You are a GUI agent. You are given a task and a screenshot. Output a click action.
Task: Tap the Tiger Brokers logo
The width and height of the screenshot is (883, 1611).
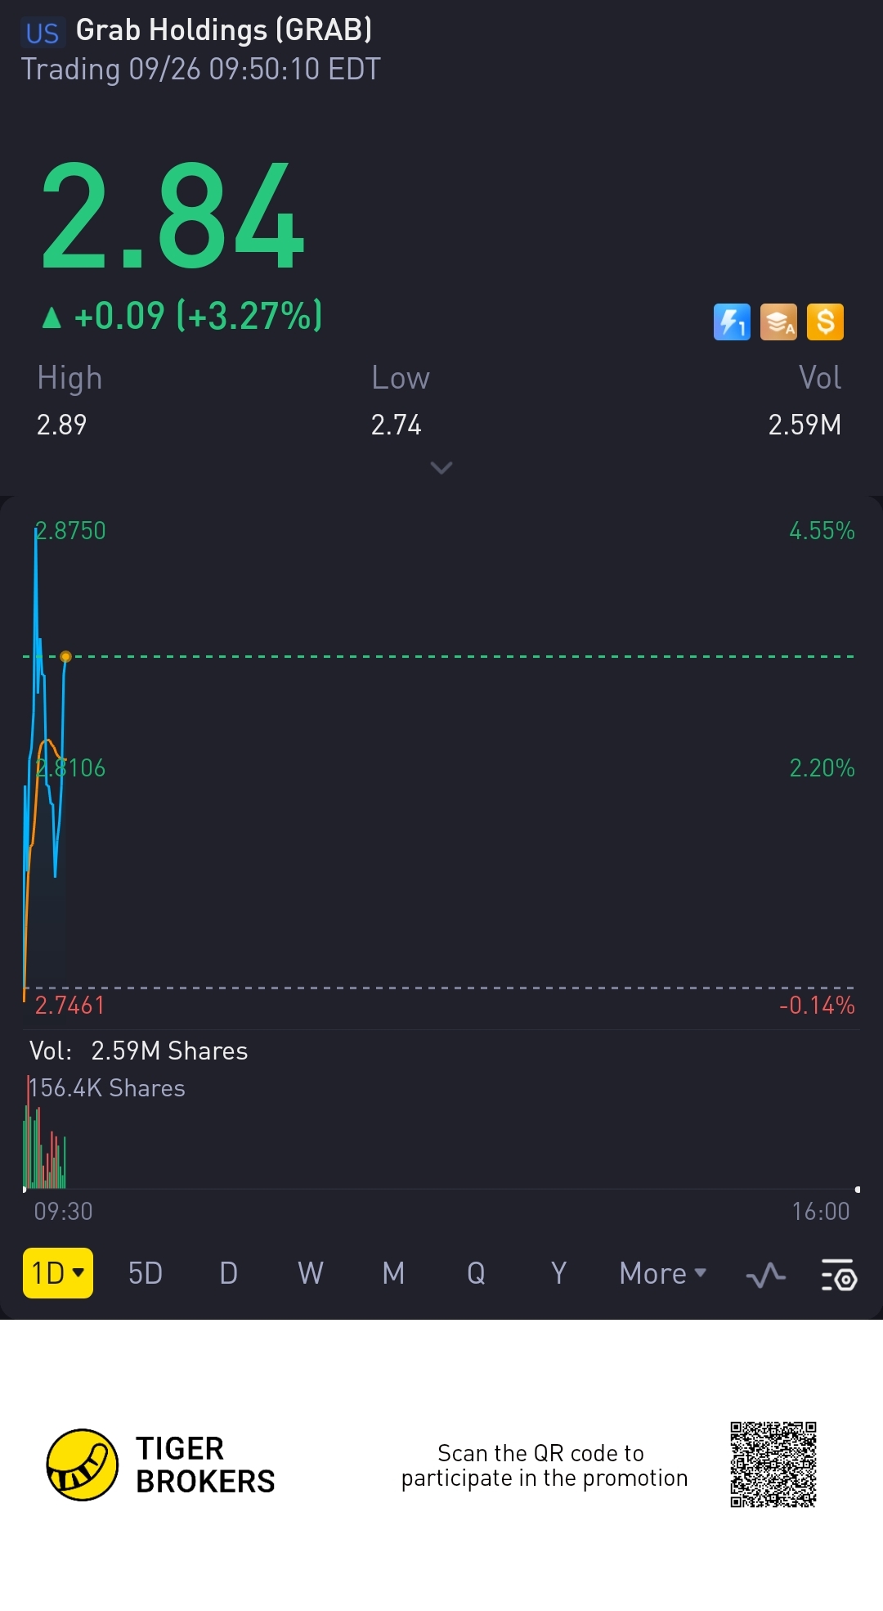(x=82, y=1465)
